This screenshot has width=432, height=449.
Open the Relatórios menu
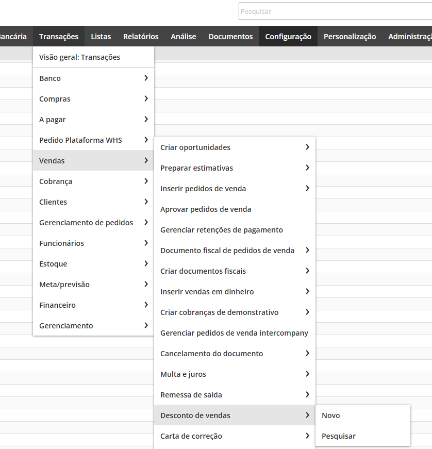pos(141,37)
